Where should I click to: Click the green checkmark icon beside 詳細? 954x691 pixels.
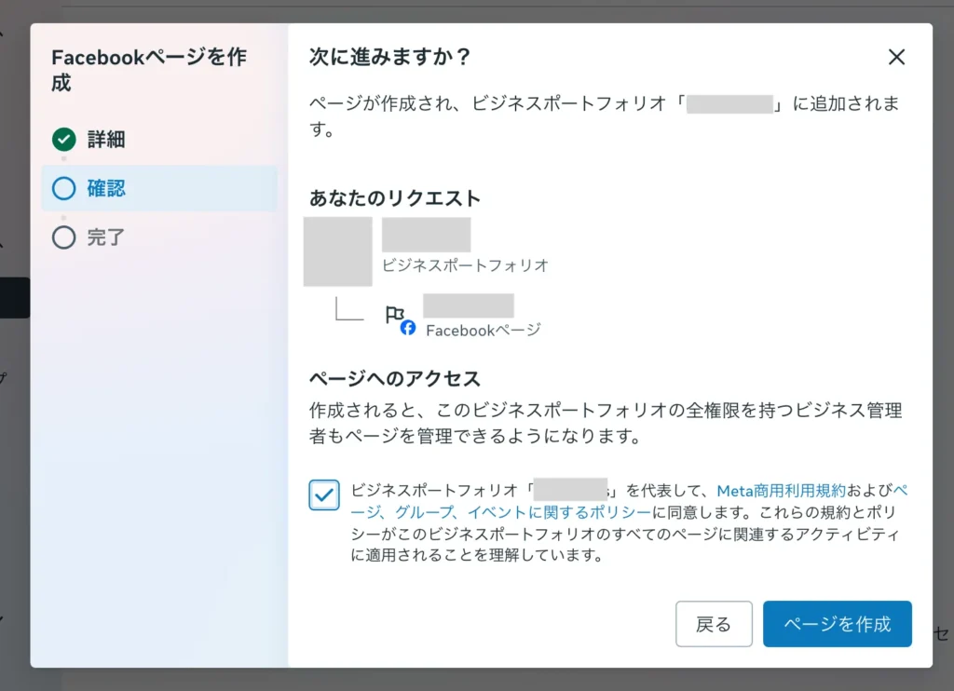[x=63, y=141]
